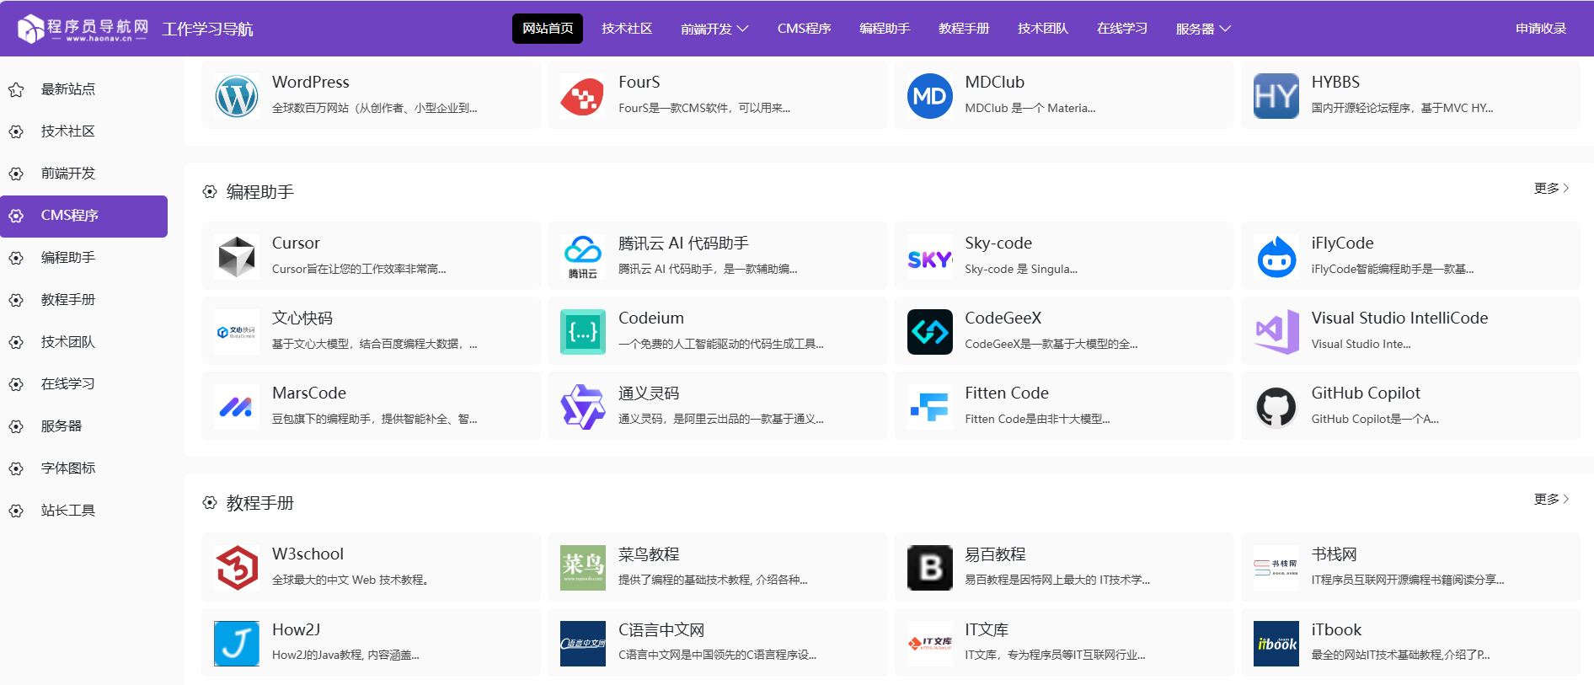The width and height of the screenshot is (1594, 685).
Task: Click the GitHub Copilot octocat icon
Action: click(x=1276, y=407)
